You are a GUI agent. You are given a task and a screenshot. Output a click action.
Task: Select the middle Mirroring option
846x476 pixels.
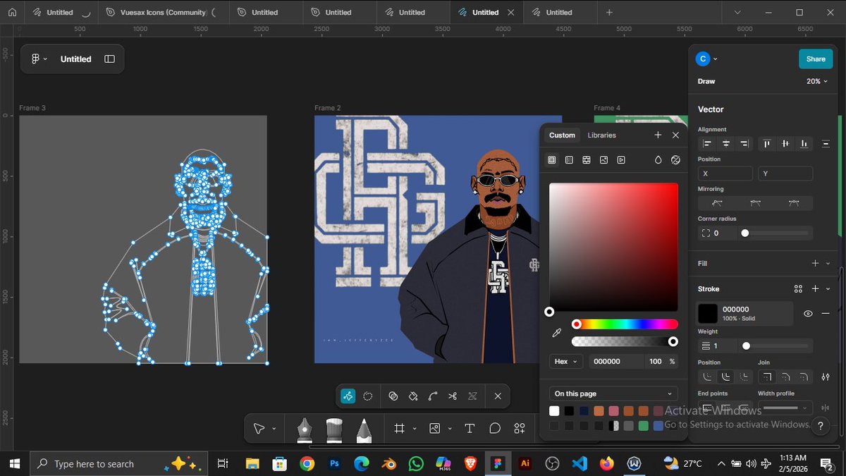pos(756,203)
